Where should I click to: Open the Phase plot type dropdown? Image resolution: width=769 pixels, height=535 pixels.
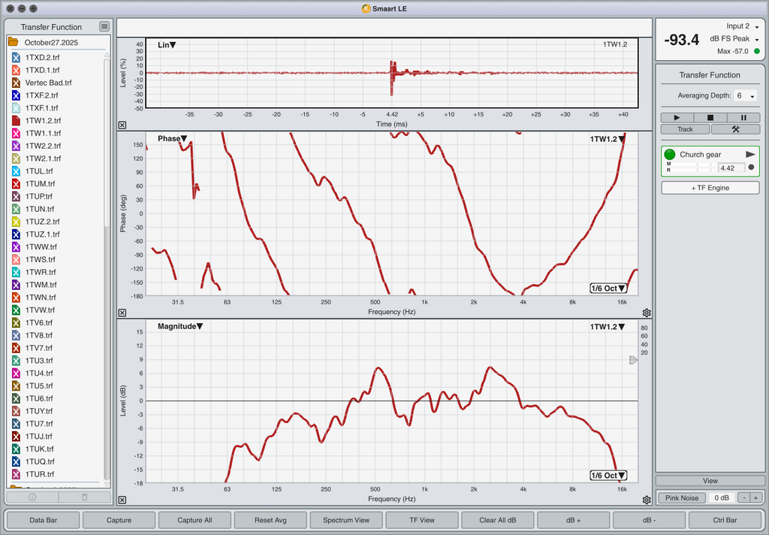[172, 139]
